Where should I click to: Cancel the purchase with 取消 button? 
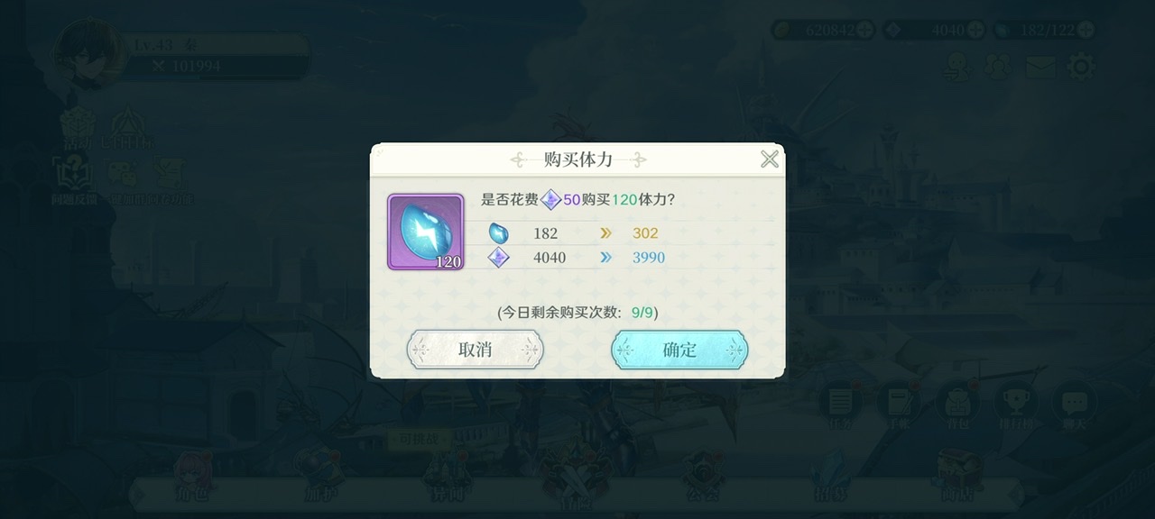475,350
